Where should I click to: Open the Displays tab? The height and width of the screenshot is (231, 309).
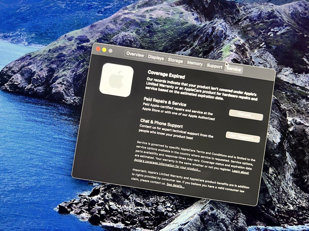click(156, 58)
